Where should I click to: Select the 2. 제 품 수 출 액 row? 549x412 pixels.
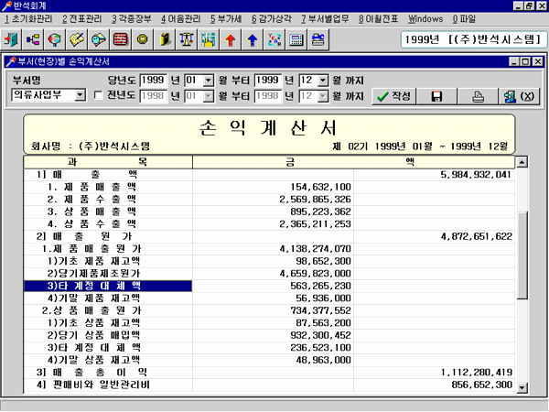(269, 200)
